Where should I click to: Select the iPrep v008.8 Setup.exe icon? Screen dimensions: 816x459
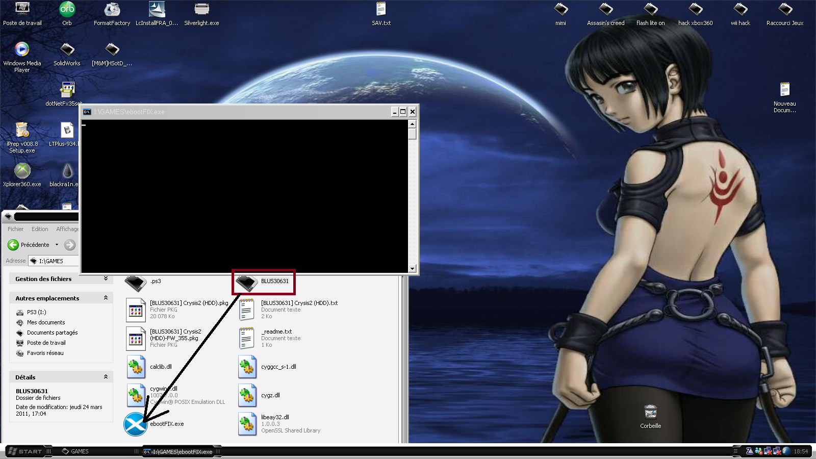pos(22,137)
